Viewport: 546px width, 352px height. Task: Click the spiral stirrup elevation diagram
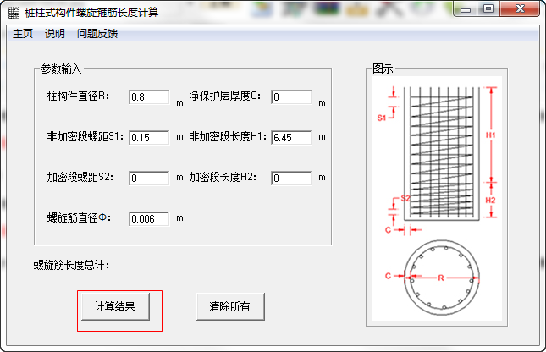pos(442,153)
